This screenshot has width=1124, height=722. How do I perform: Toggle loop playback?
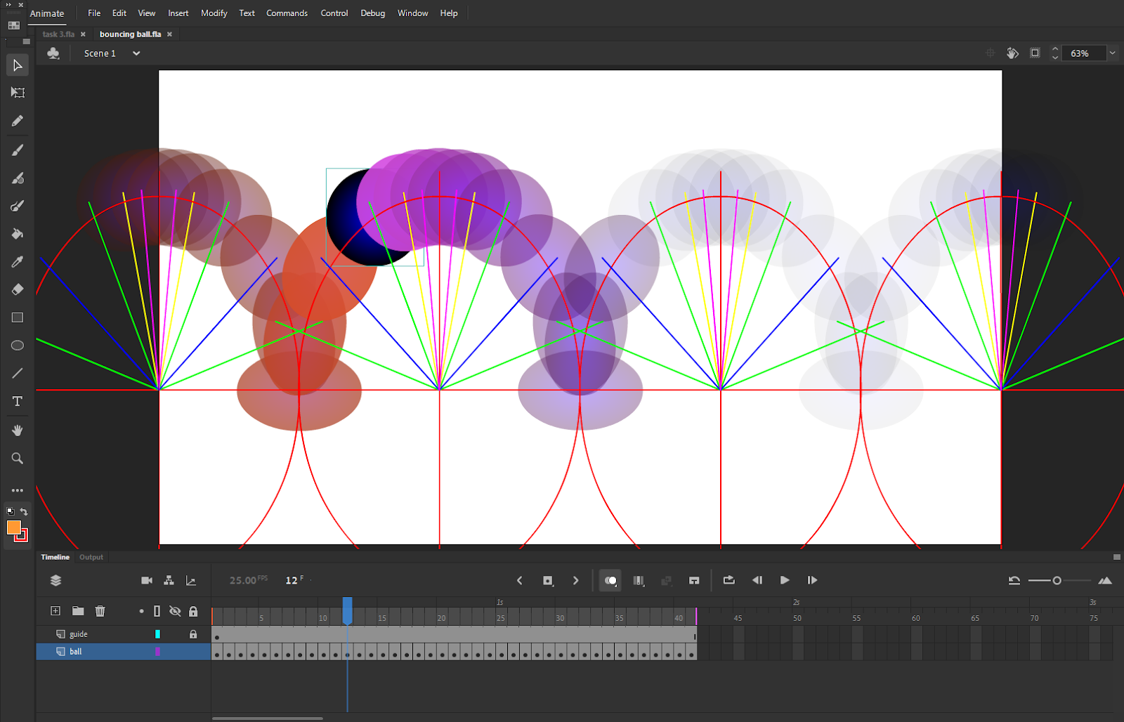tap(728, 580)
